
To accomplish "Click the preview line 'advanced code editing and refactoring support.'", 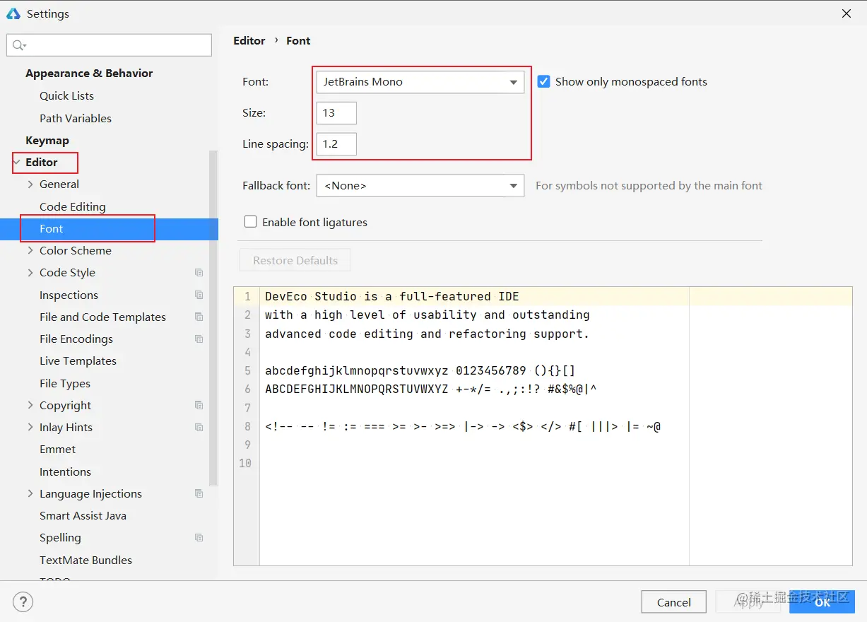I will (427, 334).
